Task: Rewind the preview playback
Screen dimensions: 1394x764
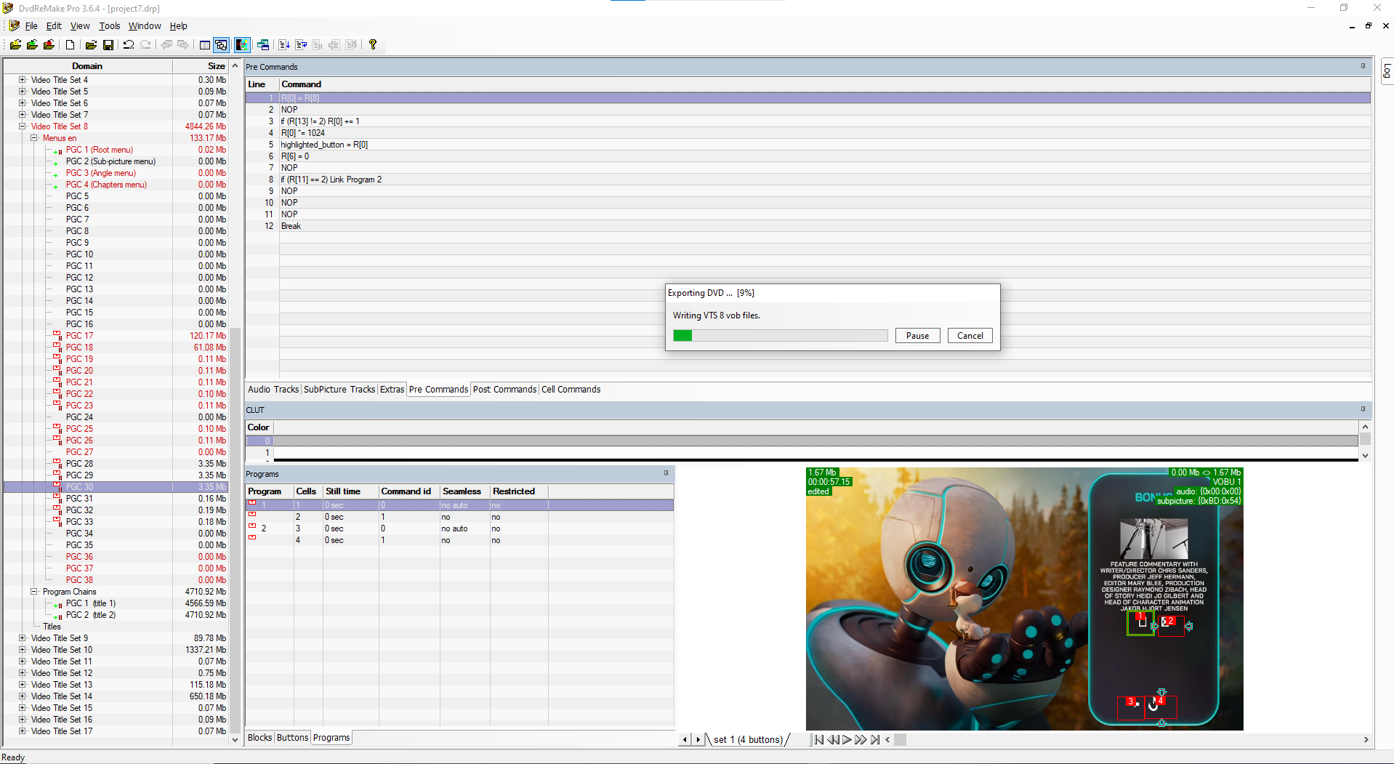Action: point(833,740)
